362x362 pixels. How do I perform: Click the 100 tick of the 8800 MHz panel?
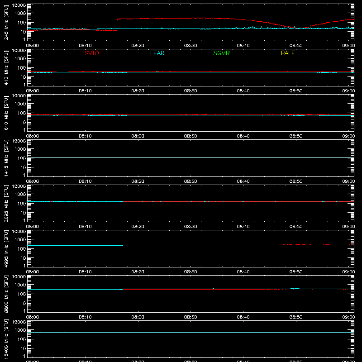(22, 294)
